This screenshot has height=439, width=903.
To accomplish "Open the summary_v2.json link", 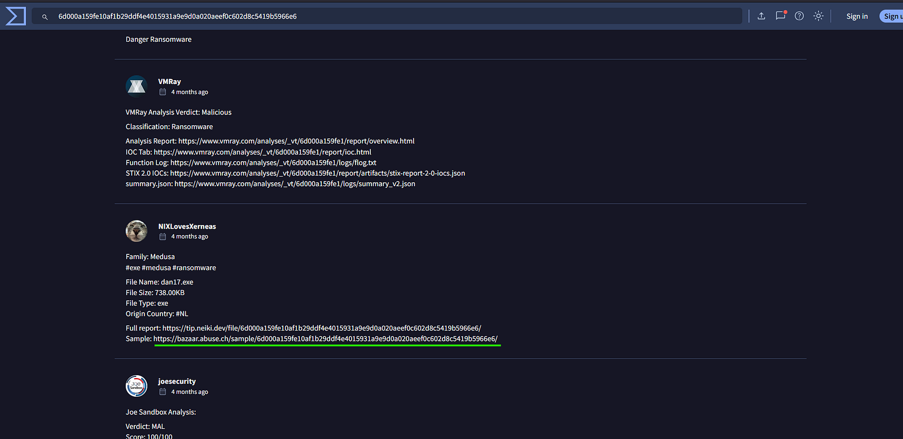I will pyautogui.click(x=295, y=184).
